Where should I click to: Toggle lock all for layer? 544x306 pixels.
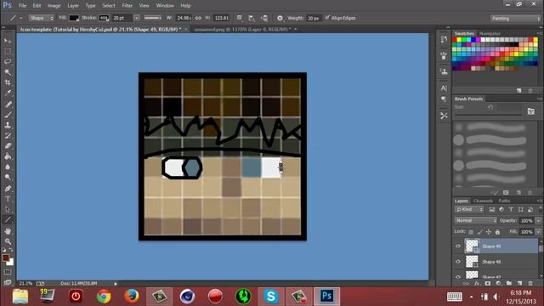coord(497,232)
